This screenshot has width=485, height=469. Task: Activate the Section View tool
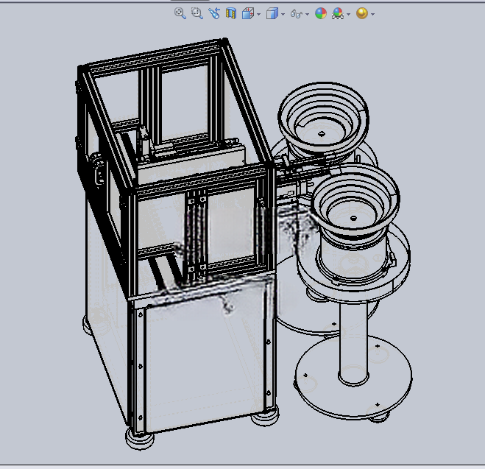point(231,13)
